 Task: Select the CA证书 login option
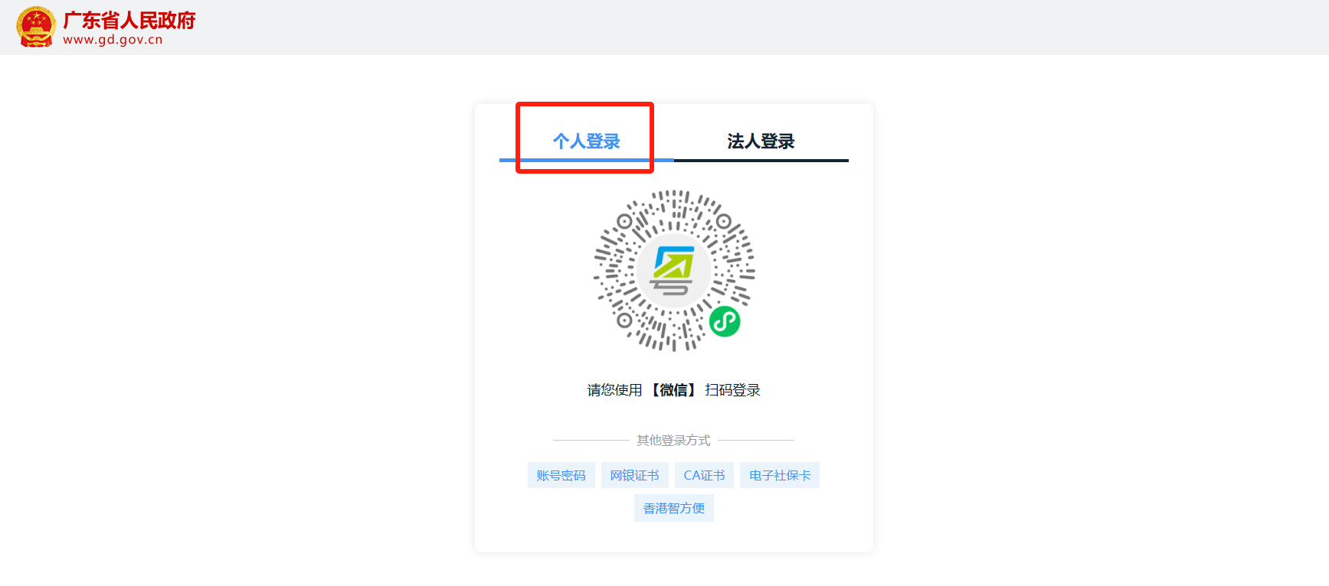tap(705, 475)
